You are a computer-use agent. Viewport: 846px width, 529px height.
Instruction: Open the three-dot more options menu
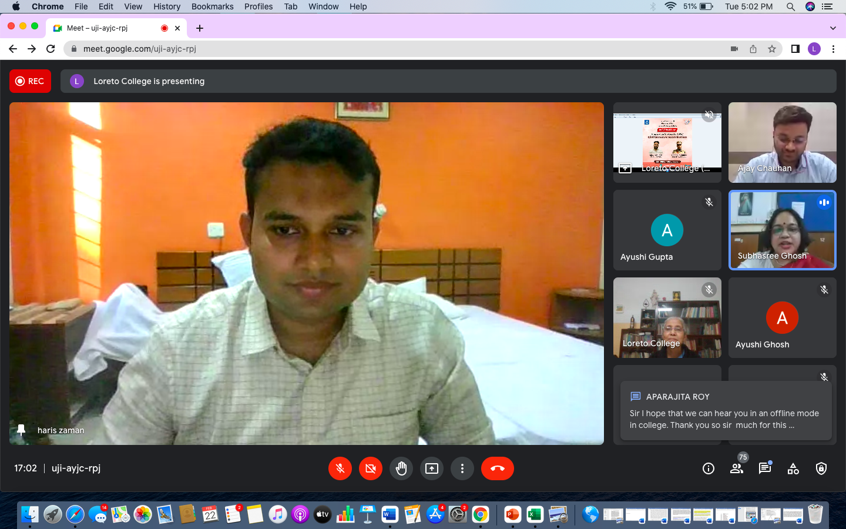click(462, 468)
